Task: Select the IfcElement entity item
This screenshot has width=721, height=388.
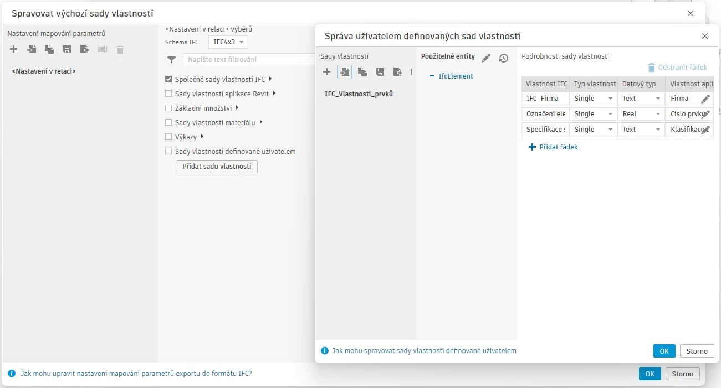Action: pyautogui.click(x=456, y=76)
